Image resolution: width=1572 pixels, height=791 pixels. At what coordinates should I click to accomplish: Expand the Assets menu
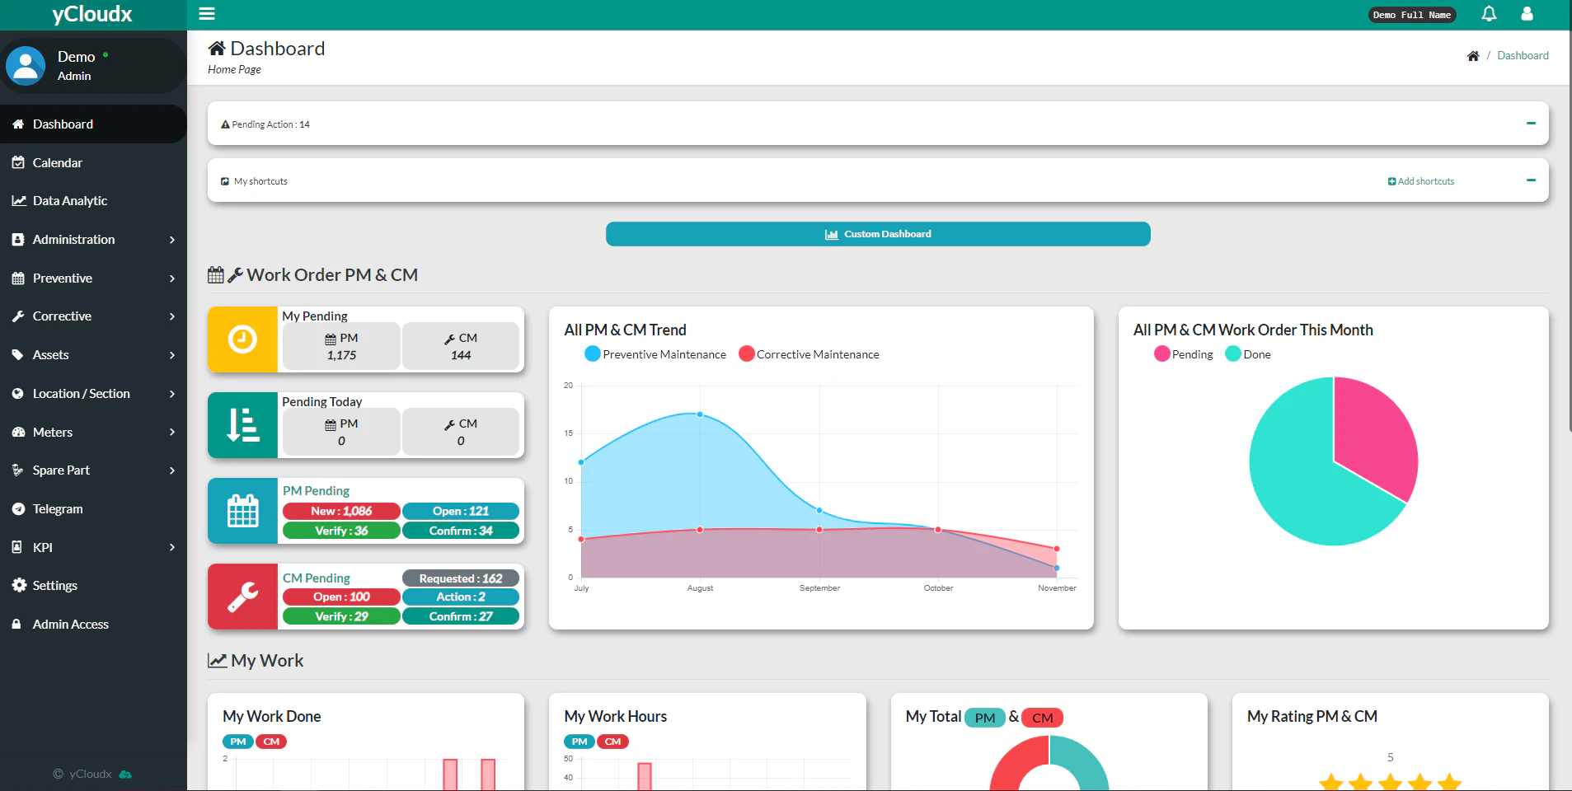(52, 354)
